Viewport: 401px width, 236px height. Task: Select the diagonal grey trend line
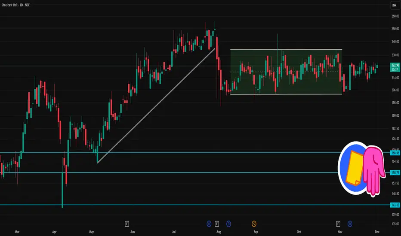(156, 106)
